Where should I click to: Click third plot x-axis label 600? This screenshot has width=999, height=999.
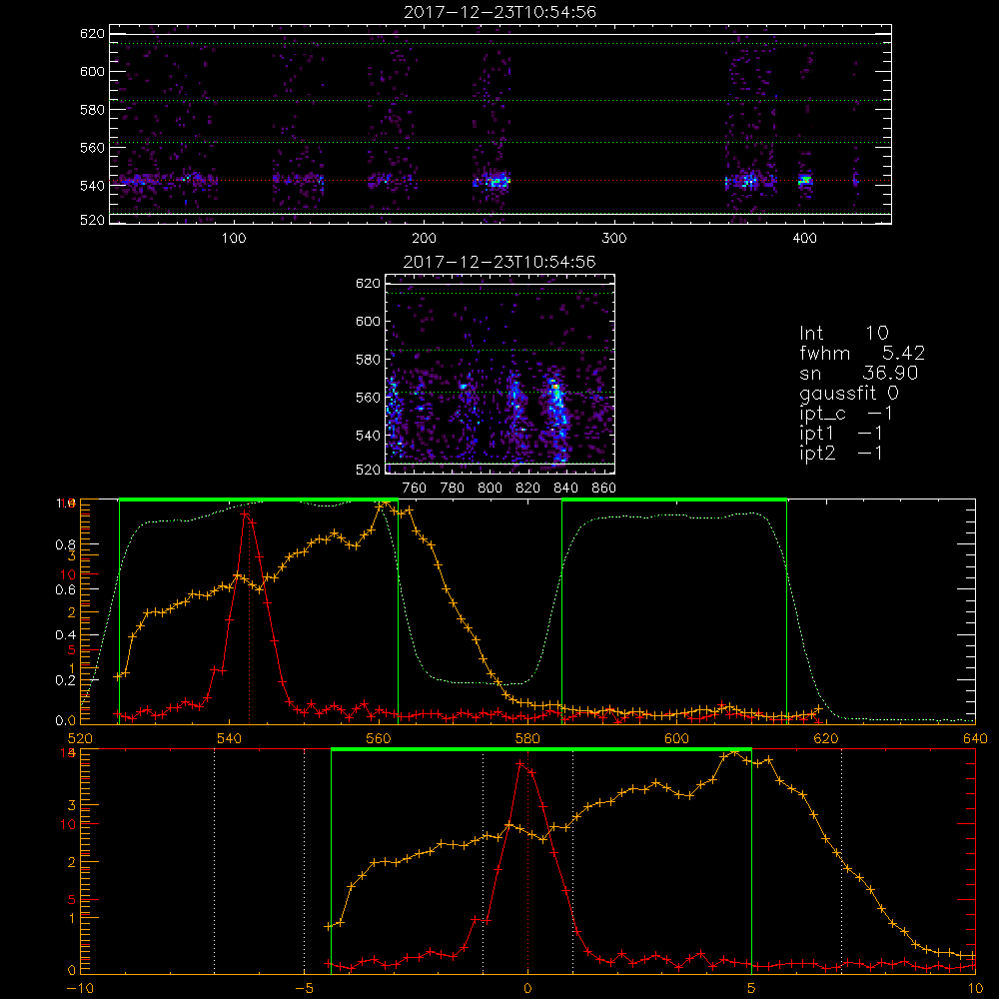(676, 738)
